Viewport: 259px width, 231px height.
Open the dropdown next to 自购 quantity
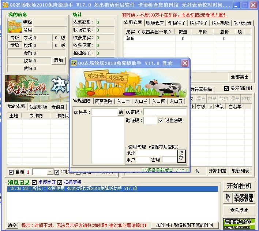50,172
